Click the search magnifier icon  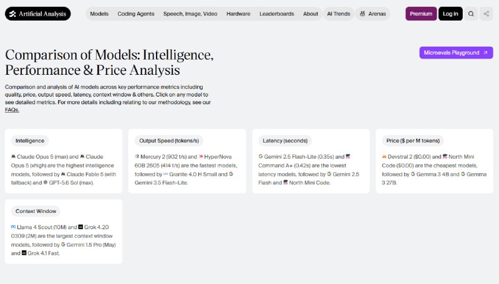coord(471,14)
